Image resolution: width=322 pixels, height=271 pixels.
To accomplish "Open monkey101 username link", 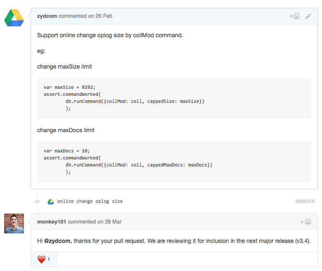I will coord(52,222).
